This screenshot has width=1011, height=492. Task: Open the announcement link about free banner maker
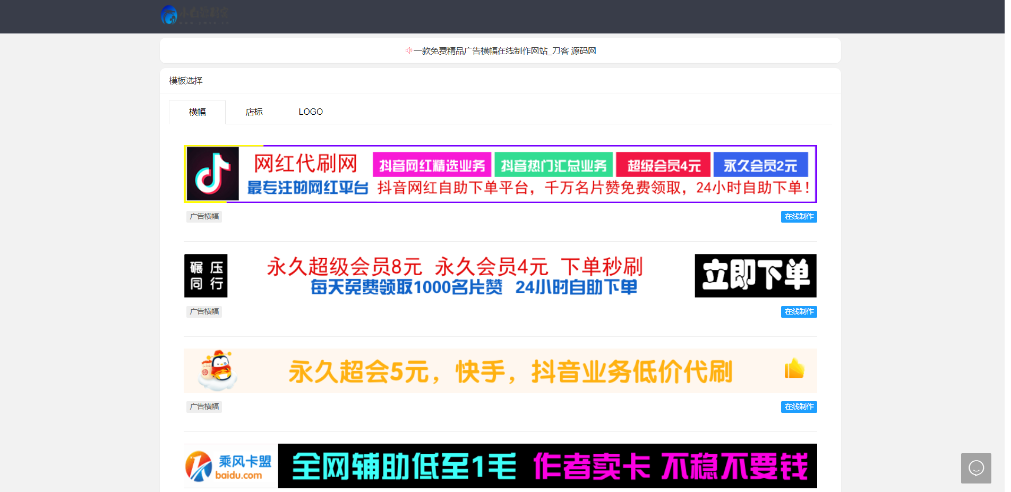click(504, 50)
